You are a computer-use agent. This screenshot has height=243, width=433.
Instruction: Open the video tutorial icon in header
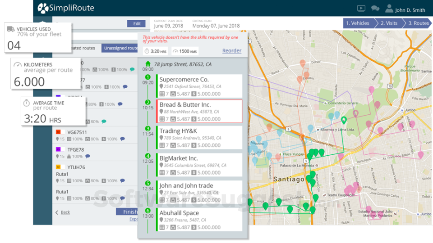(x=361, y=9)
